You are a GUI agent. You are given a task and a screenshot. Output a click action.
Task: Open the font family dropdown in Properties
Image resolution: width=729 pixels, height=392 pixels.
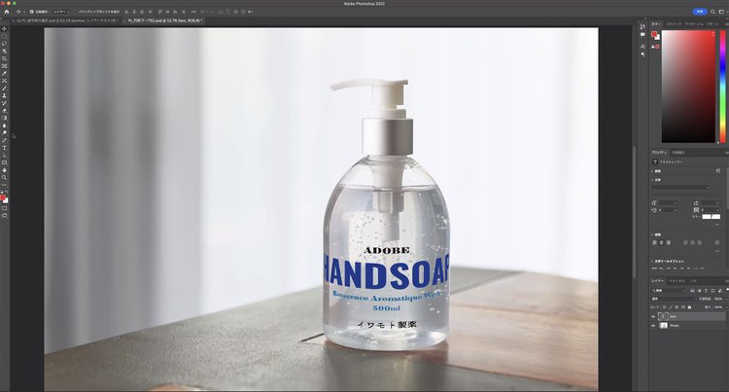(x=681, y=188)
